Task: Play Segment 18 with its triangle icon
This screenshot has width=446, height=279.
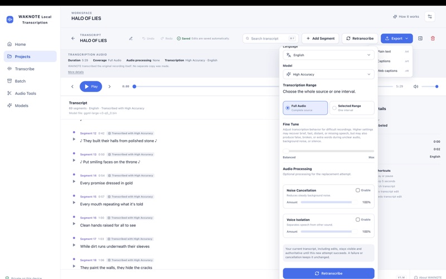Action: point(74,266)
